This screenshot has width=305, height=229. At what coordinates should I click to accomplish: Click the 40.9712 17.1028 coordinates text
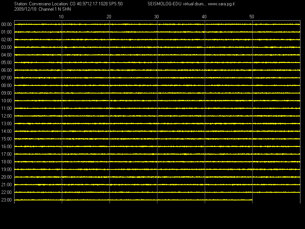[x=92, y=4]
